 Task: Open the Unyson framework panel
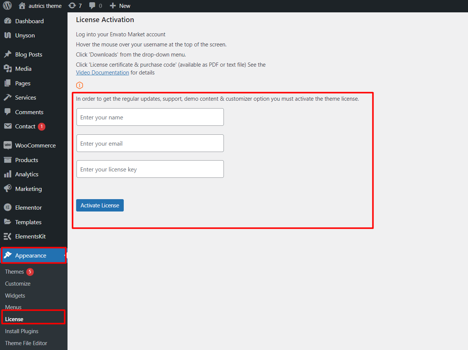tap(24, 35)
